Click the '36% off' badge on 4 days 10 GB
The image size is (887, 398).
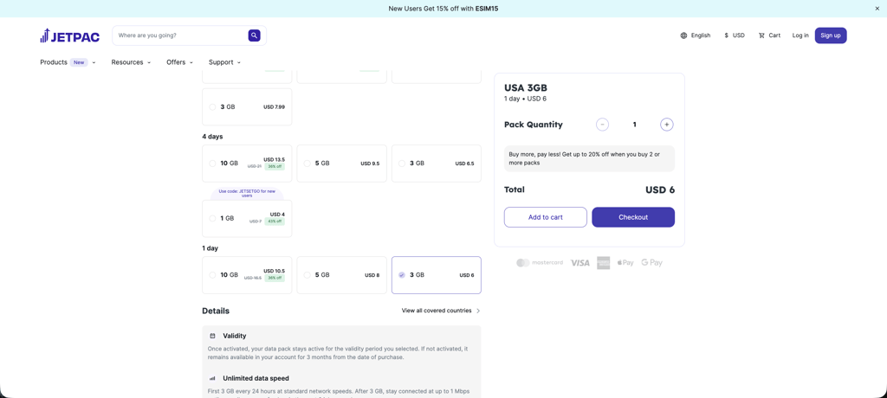[x=275, y=167]
